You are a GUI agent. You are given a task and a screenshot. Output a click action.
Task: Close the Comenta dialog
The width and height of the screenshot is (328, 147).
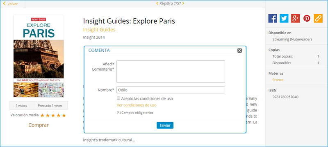[x=239, y=50]
